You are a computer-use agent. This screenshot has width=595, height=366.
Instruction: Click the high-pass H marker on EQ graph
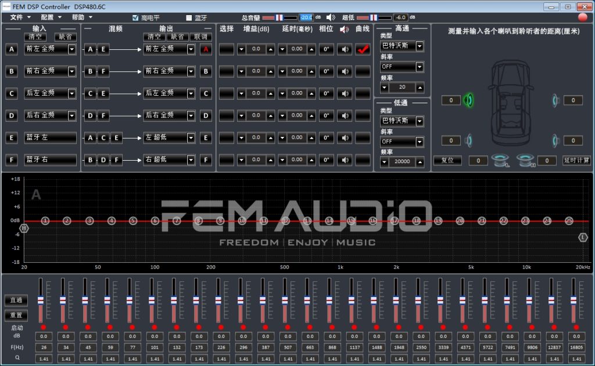click(24, 228)
